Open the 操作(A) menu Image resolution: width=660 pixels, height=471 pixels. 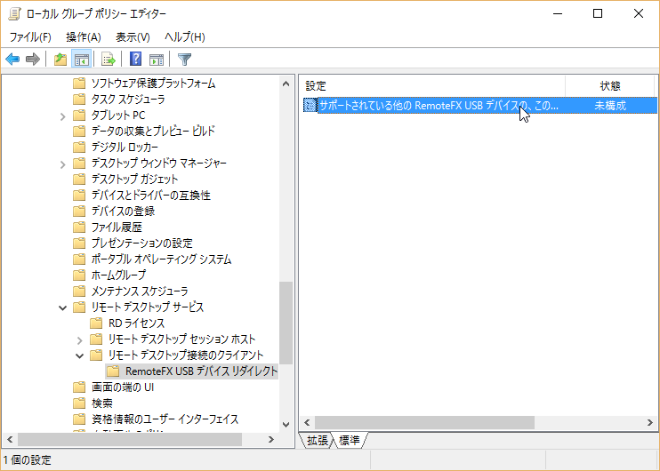tap(84, 37)
